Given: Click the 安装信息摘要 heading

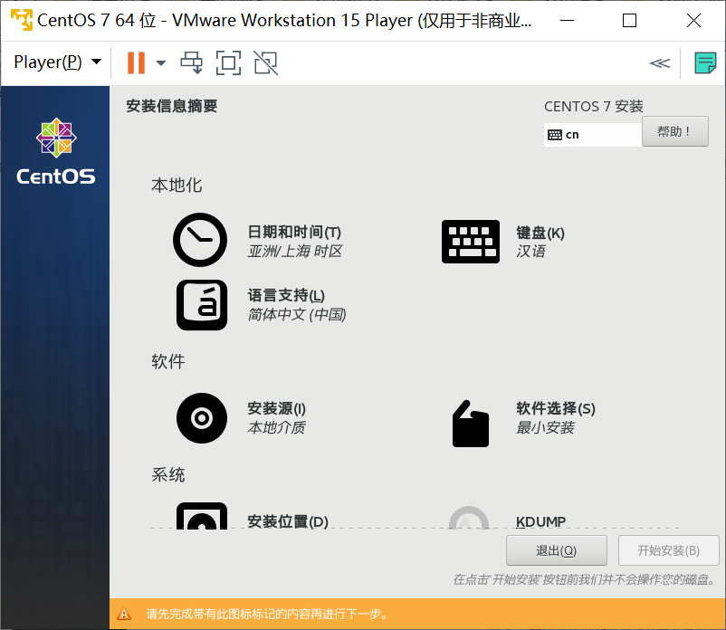Looking at the screenshot, I should point(172,106).
